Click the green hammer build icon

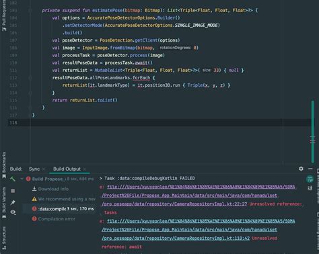tap(13, 179)
